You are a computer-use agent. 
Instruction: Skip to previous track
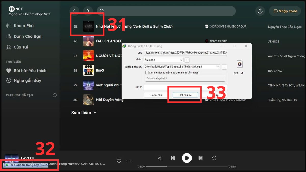(x=173, y=158)
